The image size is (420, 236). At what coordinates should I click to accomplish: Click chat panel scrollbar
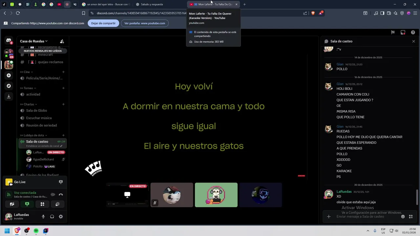[417, 197]
